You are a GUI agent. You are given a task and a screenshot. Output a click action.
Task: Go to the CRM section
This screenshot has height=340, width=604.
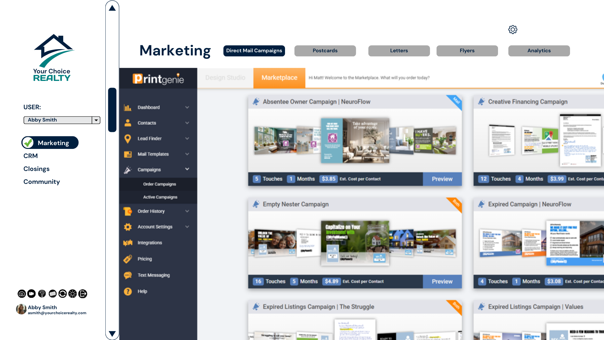31,156
